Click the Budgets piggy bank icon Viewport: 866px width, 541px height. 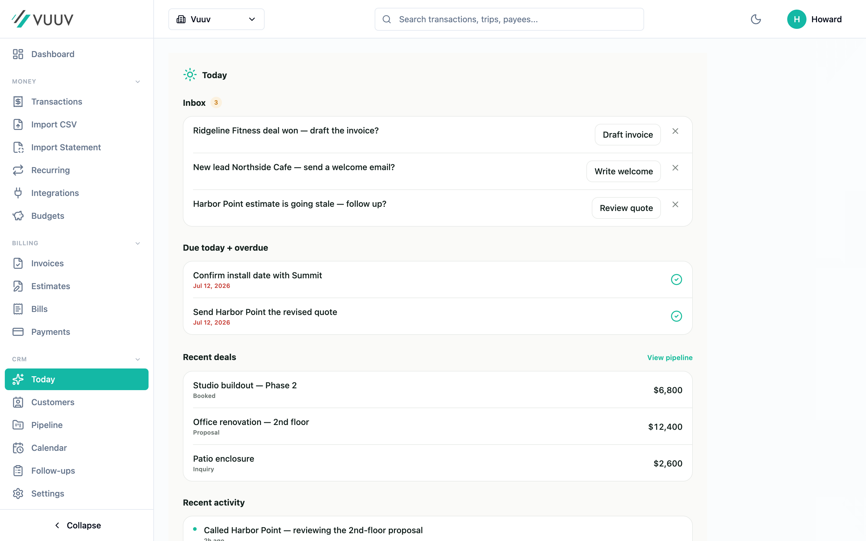pyautogui.click(x=18, y=216)
